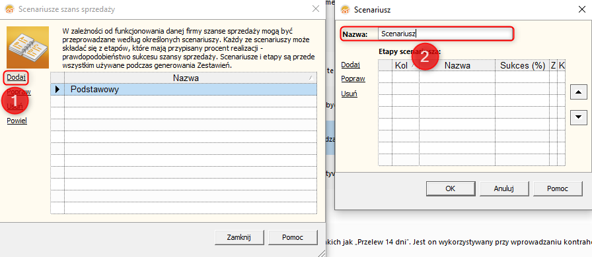Click Zamknij button to close scenarios list

(x=239, y=238)
